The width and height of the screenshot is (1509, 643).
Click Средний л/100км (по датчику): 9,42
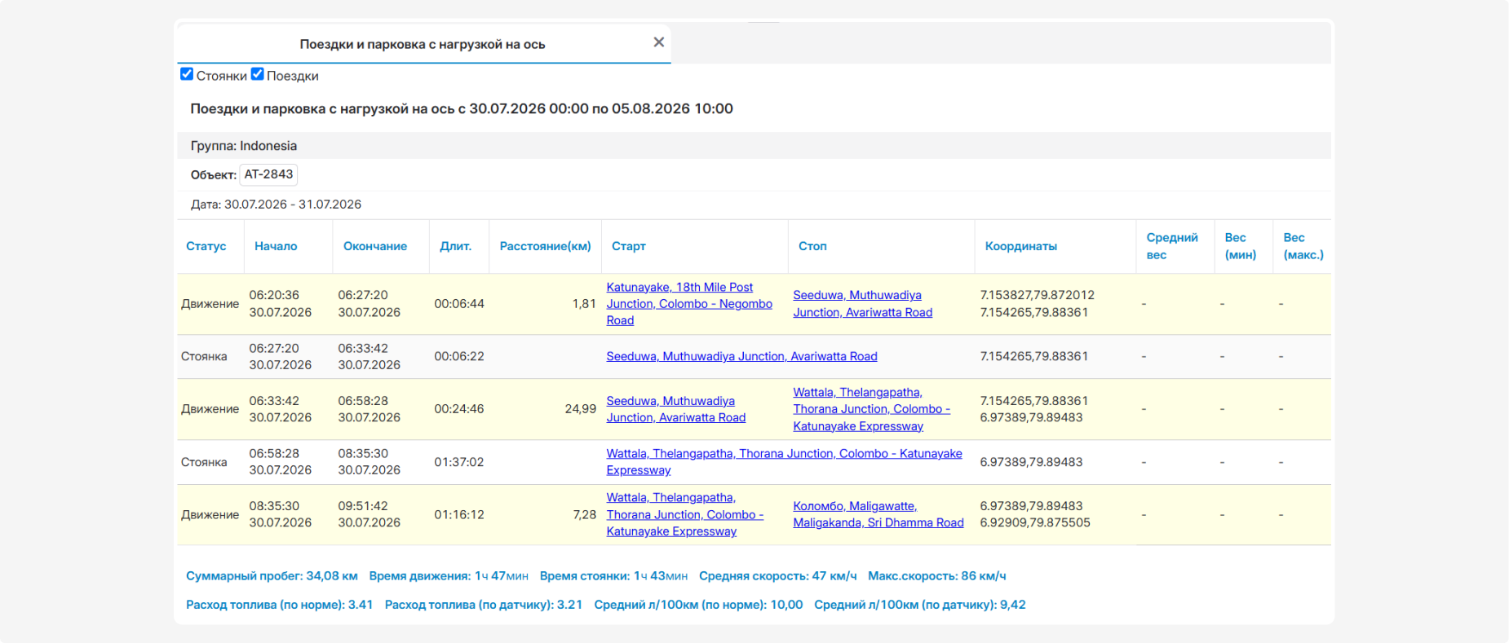pos(920,605)
